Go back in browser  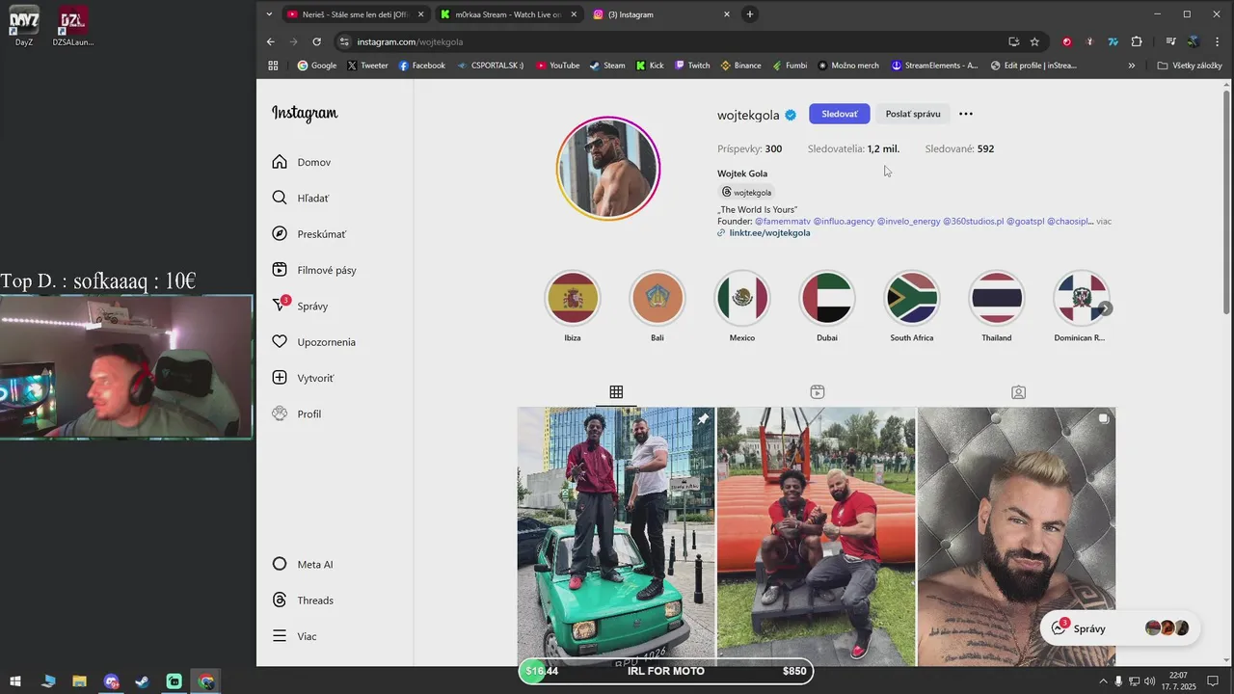coord(270,41)
